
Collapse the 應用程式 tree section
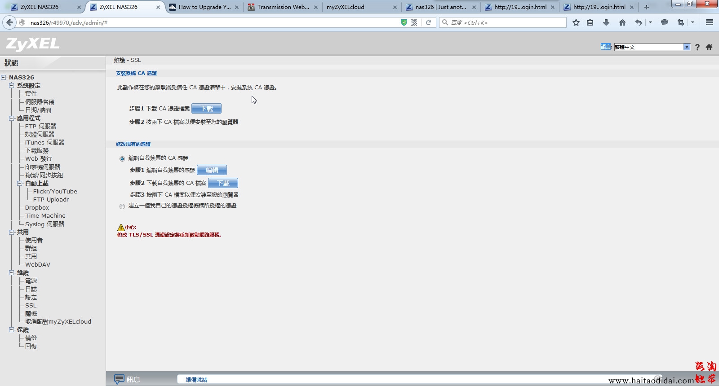12,118
